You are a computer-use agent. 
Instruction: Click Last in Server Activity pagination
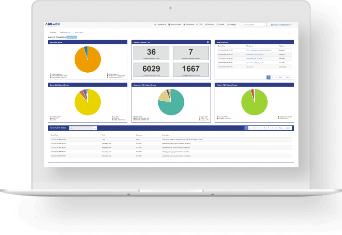click(288, 128)
